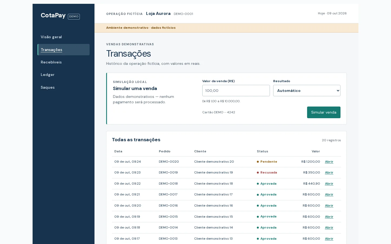Image resolution: width=391 pixels, height=244 pixels.
Task: Click the DEMO-0001 account ID
Action: (x=183, y=14)
